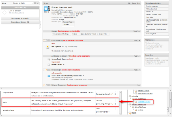This screenshot has width=172, height=117.
Task: Collapse the Additional Engineers section
Action: pos(139,56)
